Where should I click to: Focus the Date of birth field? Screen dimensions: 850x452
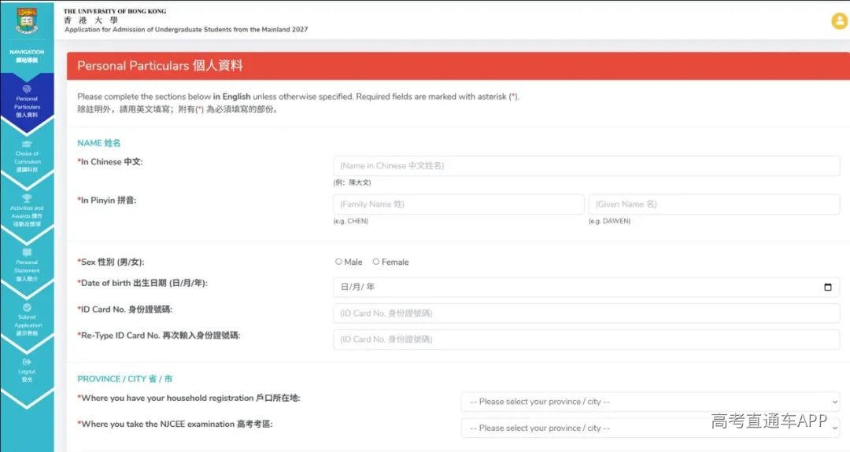(586, 287)
